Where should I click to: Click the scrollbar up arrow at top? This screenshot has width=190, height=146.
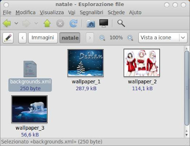[187, 48]
